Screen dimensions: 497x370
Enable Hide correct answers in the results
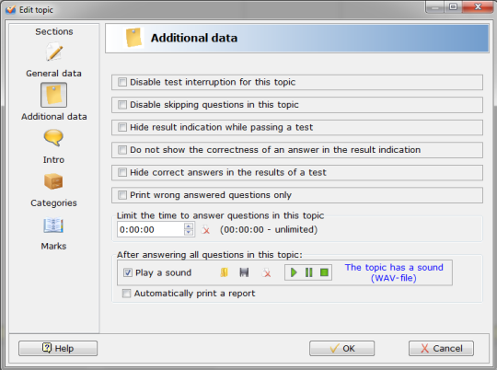pyautogui.click(x=122, y=172)
